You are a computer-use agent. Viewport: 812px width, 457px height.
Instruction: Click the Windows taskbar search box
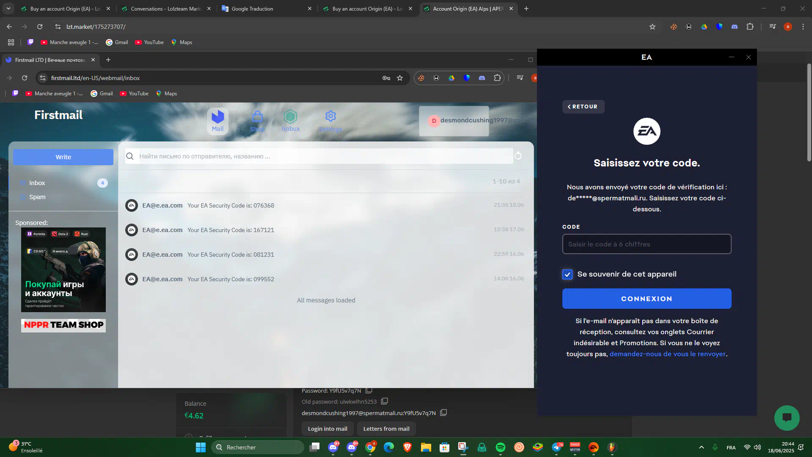(x=257, y=447)
